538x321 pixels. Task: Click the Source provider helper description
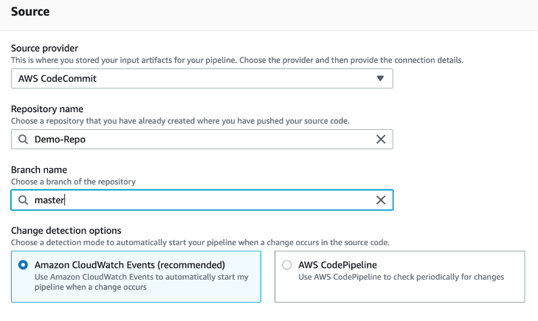(x=238, y=60)
